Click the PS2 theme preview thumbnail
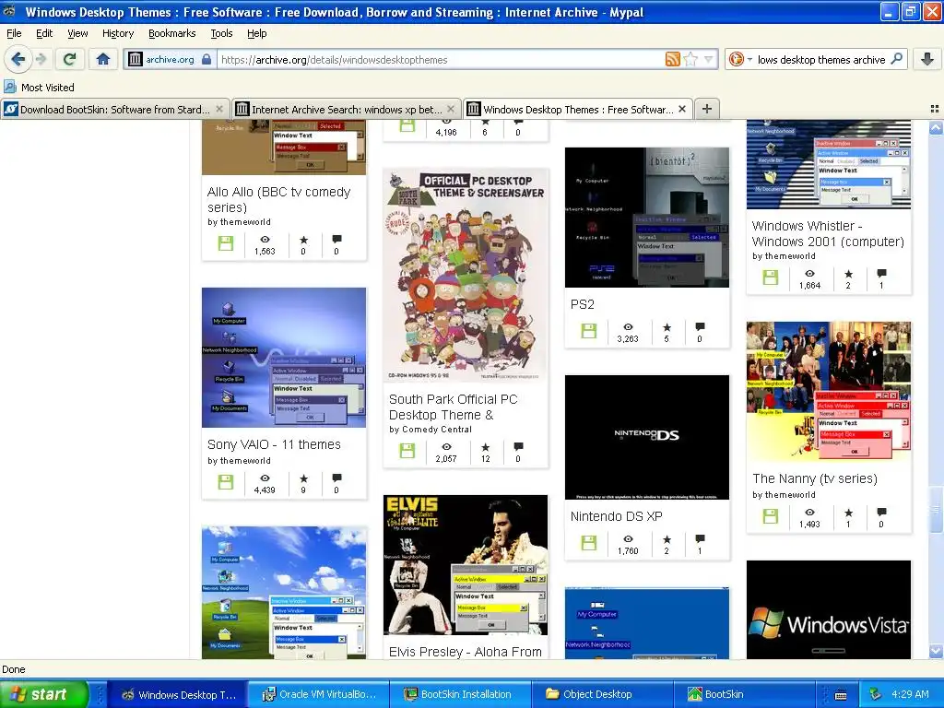The width and height of the screenshot is (944, 708). (646, 218)
